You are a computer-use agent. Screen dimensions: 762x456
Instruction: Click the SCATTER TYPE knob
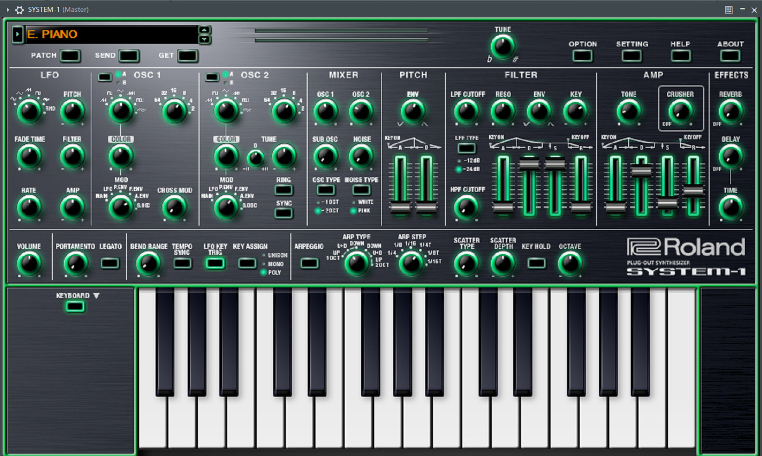(467, 264)
